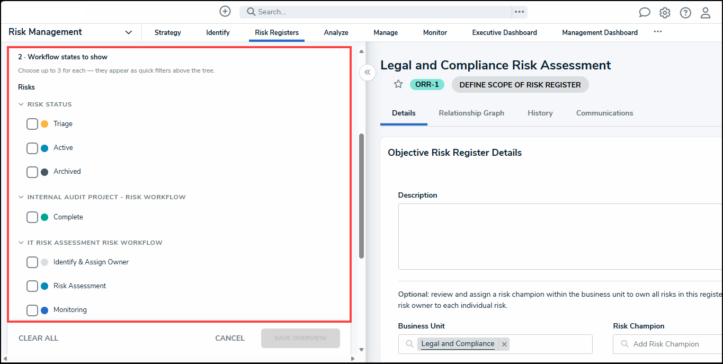The height and width of the screenshot is (364, 723).
Task: Click the Define Scope of Risk Register badge
Action: pyautogui.click(x=520, y=85)
